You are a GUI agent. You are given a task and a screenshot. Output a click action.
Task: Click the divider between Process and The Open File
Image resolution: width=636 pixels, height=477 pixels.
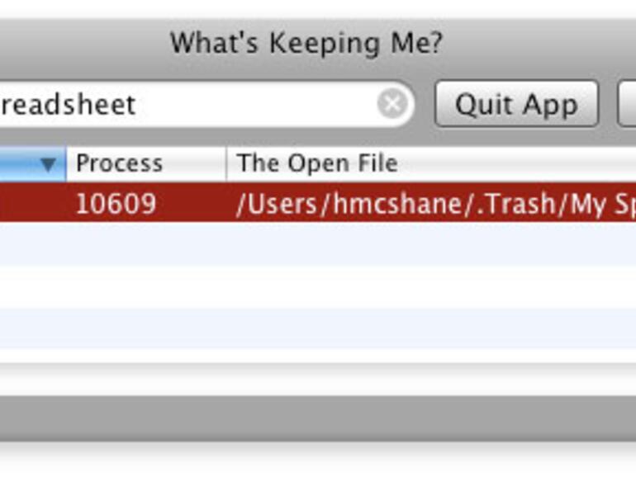click(x=226, y=164)
